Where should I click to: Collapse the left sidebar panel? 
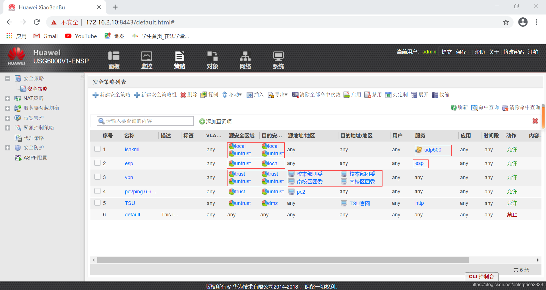coord(82,76)
